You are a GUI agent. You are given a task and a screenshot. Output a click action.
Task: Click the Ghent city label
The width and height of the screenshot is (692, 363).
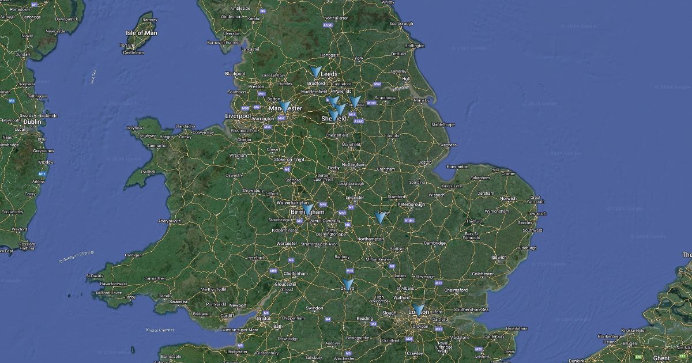(x=661, y=358)
